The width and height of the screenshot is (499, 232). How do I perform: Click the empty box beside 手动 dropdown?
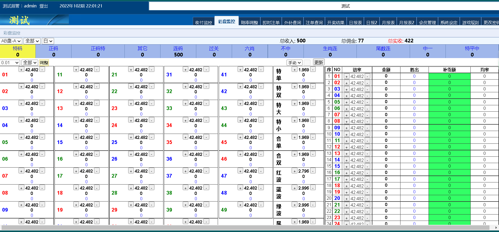(307, 63)
